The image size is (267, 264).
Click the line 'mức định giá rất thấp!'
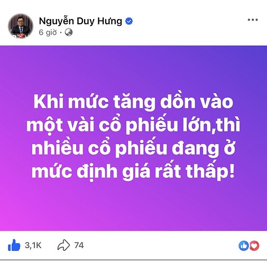coord(133,172)
